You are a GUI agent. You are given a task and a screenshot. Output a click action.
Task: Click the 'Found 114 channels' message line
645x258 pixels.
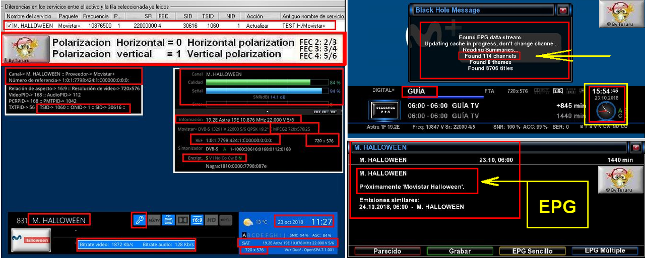(x=490, y=56)
